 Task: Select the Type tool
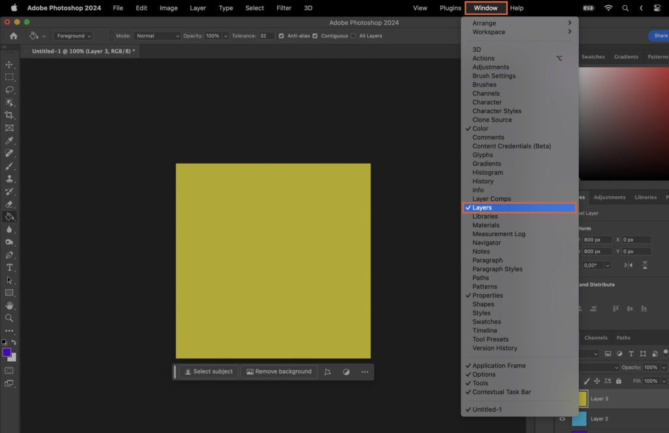click(x=9, y=267)
